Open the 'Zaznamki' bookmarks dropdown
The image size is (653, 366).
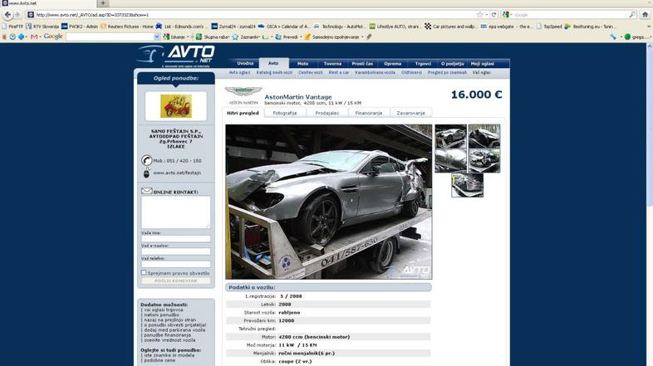pos(249,37)
